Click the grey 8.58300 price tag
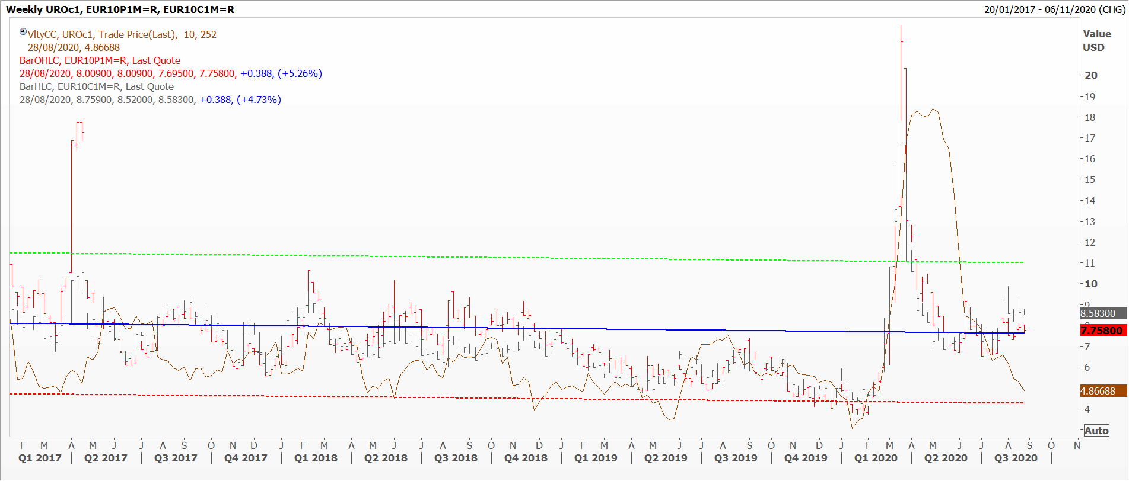 click(1103, 313)
